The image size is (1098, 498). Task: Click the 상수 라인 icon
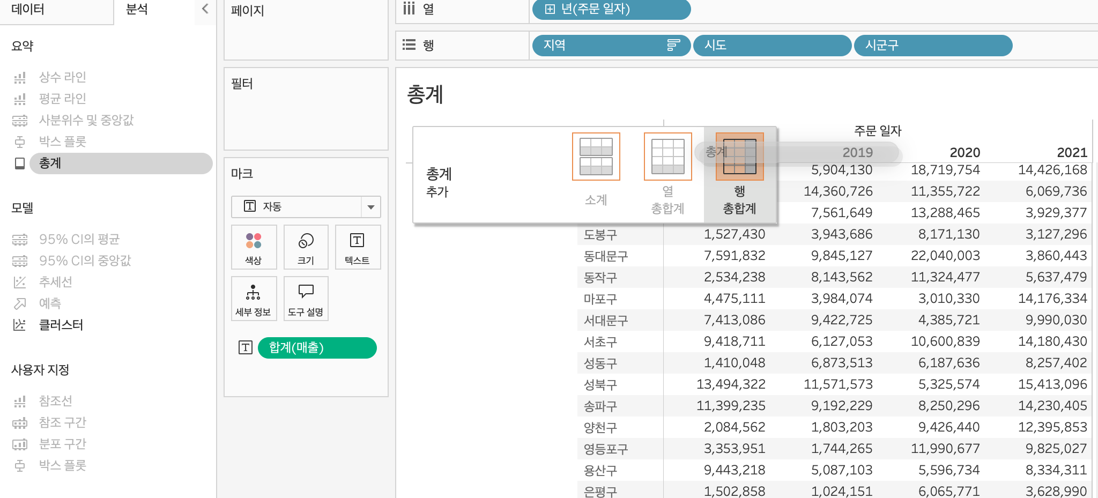(x=20, y=77)
